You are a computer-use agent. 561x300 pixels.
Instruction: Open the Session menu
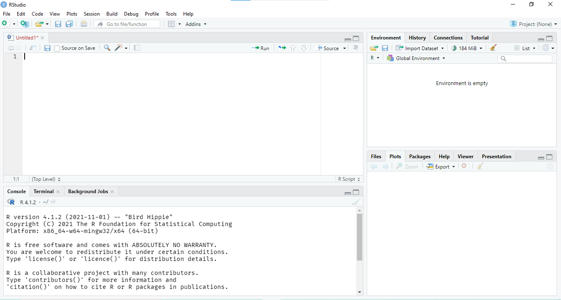click(92, 14)
